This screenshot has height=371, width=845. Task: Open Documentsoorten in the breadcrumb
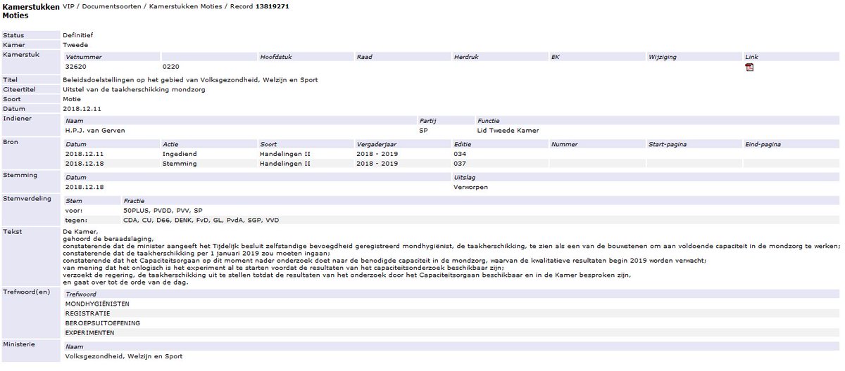coord(113,6)
